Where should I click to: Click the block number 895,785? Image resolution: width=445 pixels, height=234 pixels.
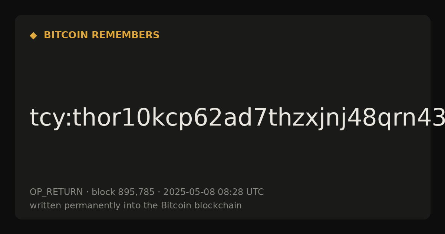[136, 192]
